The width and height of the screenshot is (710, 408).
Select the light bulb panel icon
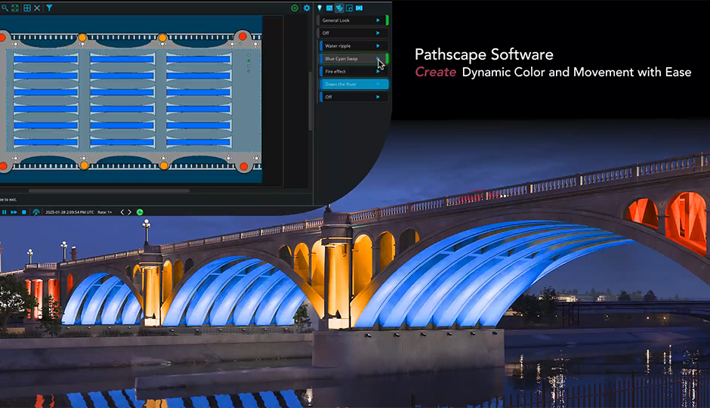[x=319, y=8]
